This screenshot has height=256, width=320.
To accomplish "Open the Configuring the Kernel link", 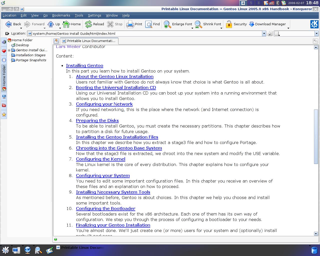I will (100, 159).
